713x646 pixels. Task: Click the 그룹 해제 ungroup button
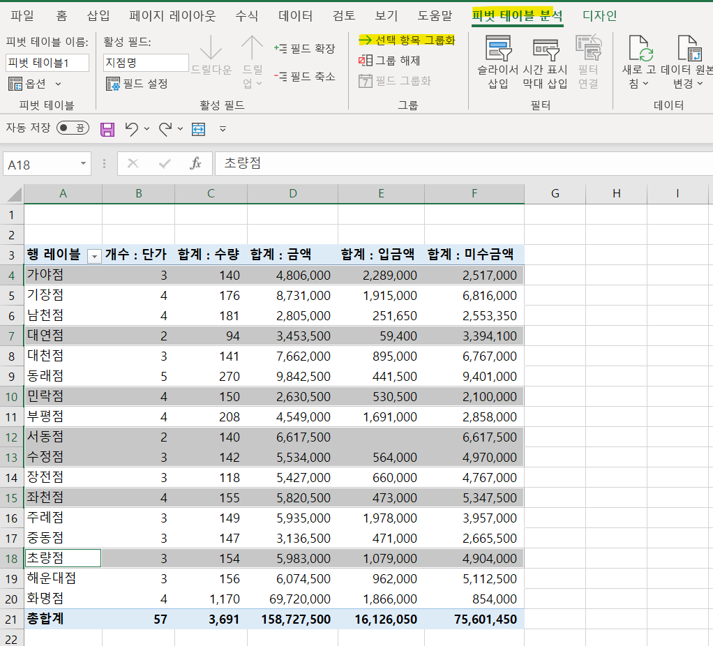(389, 61)
